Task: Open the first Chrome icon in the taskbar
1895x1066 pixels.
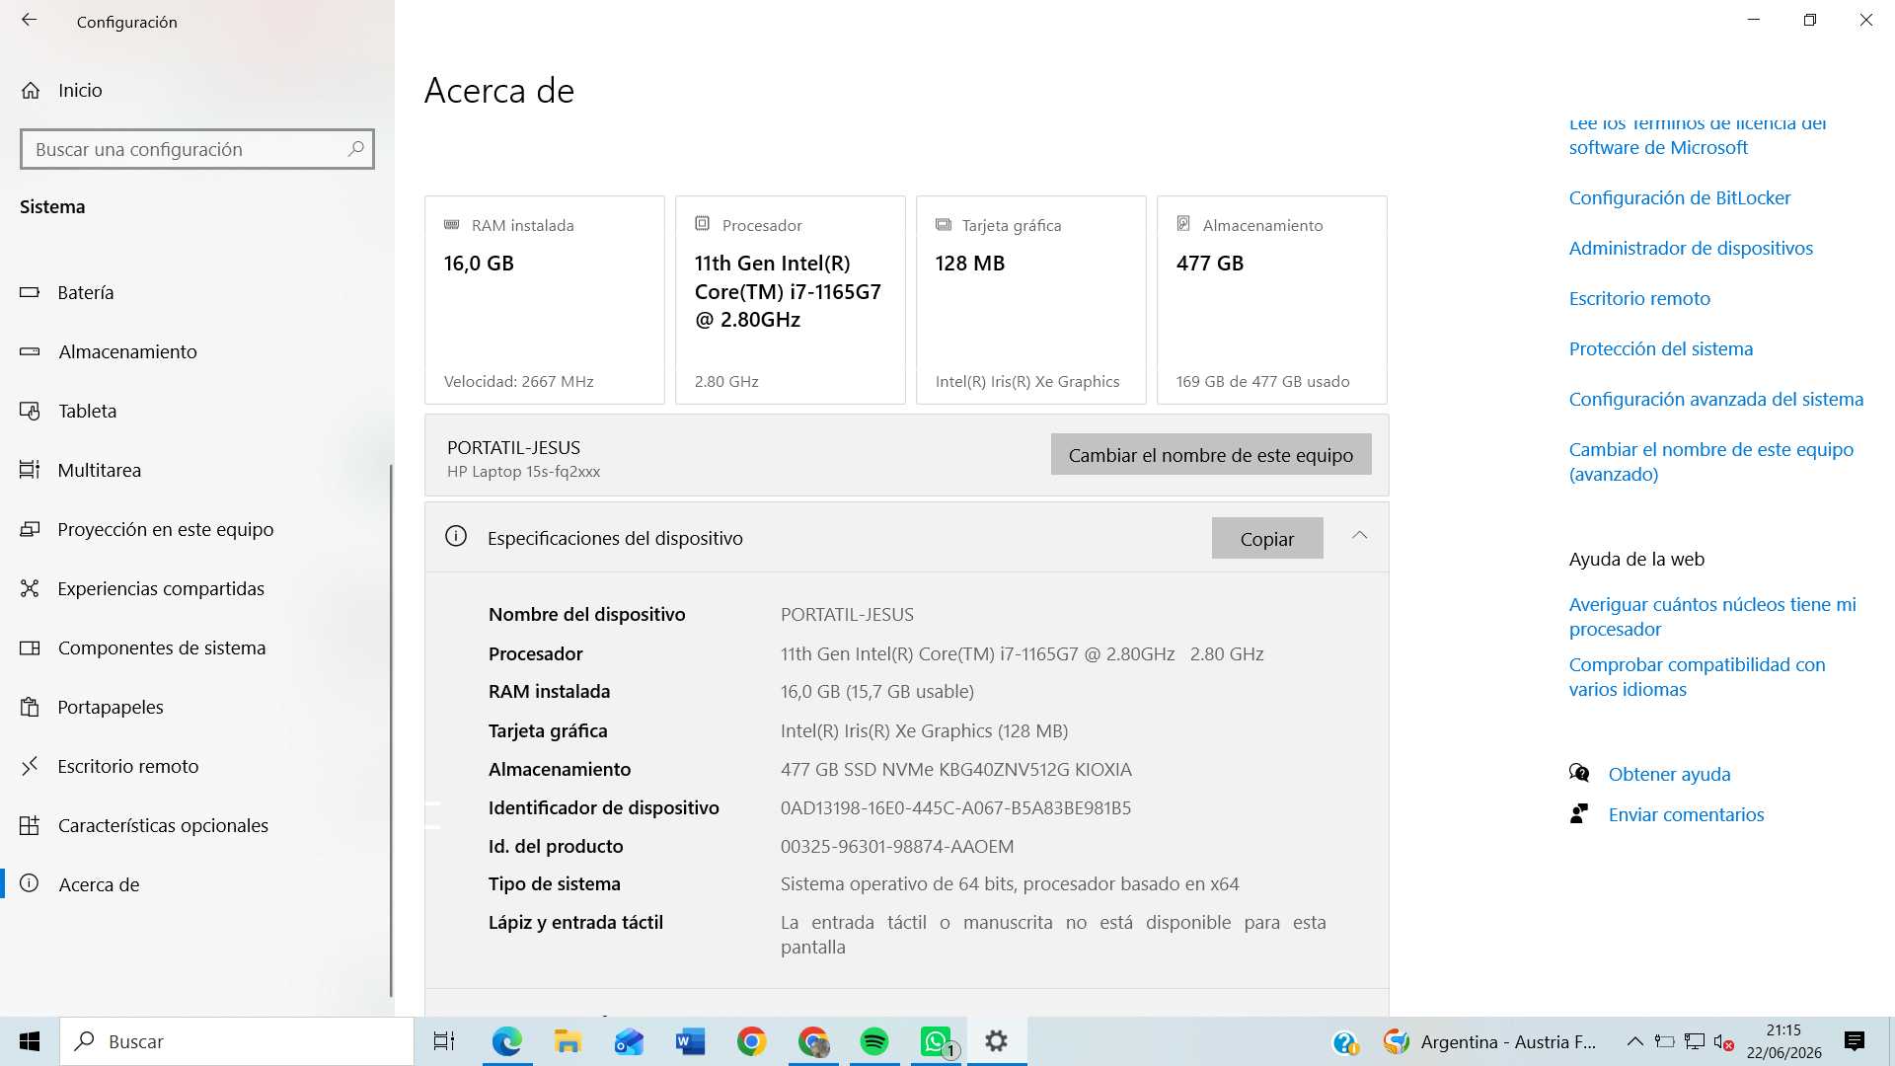Action: coord(751,1041)
